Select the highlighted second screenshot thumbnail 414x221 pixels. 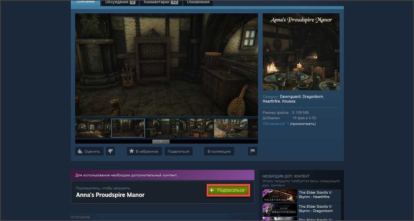click(x=128, y=128)
